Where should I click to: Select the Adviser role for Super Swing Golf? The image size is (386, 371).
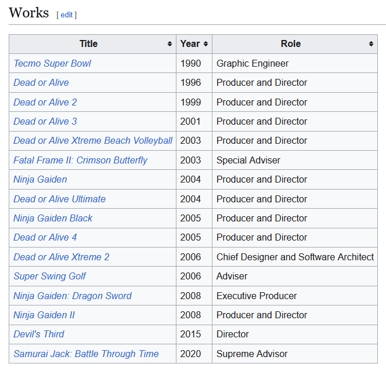pos(232,277)
